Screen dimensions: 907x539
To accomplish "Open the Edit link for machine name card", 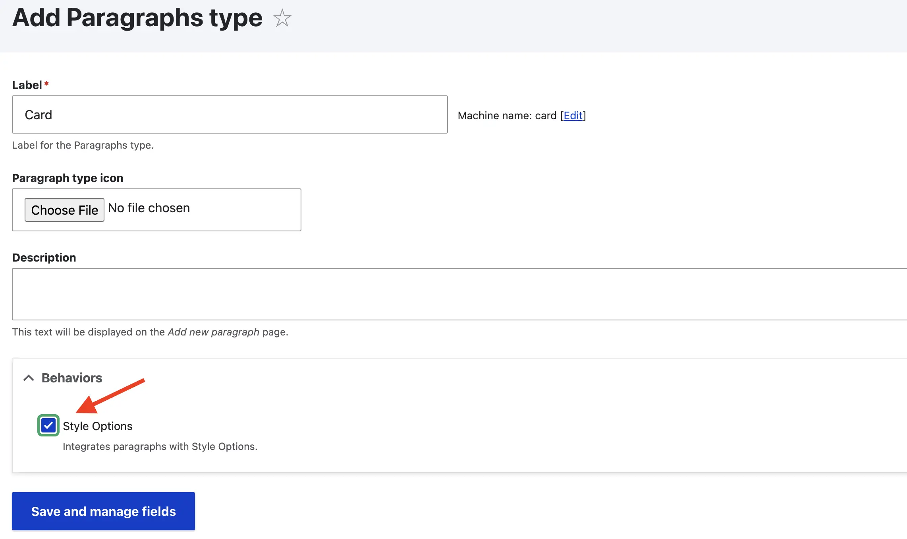I will point(572,116).
